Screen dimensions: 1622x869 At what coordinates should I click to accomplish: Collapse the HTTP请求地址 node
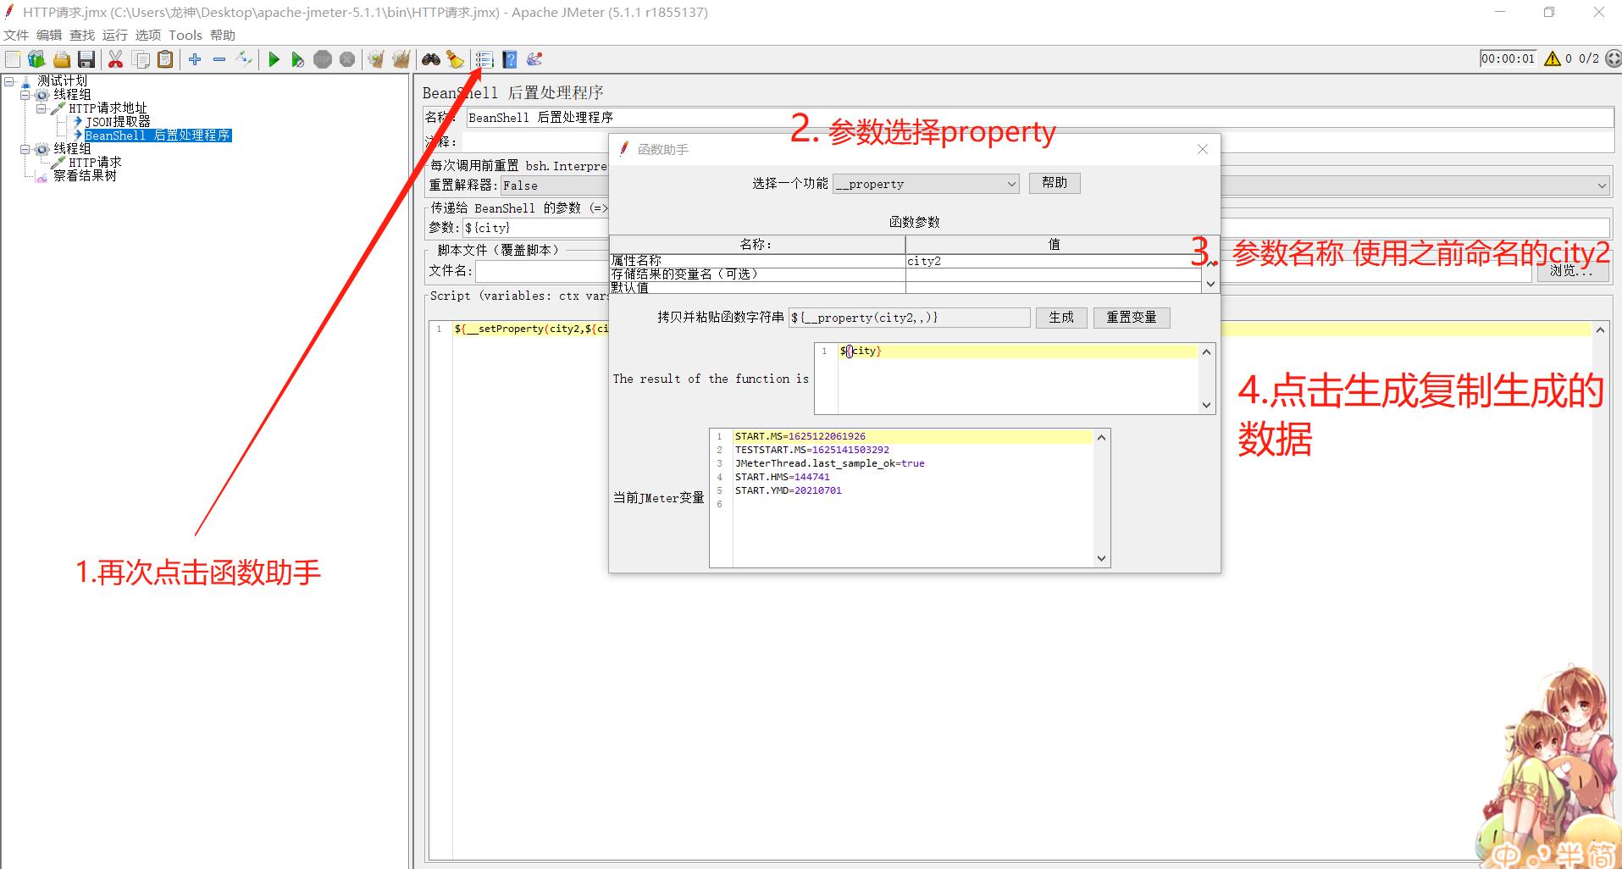coord(41,108)
